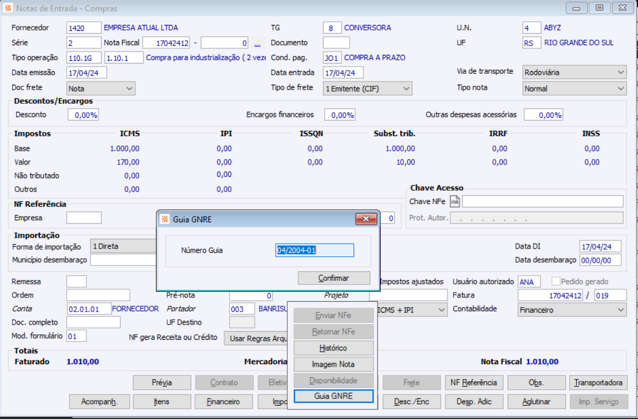
Task: Choose Imagem Nota in the popup menu
Action: pyautogui.click(x=333, y=365)
